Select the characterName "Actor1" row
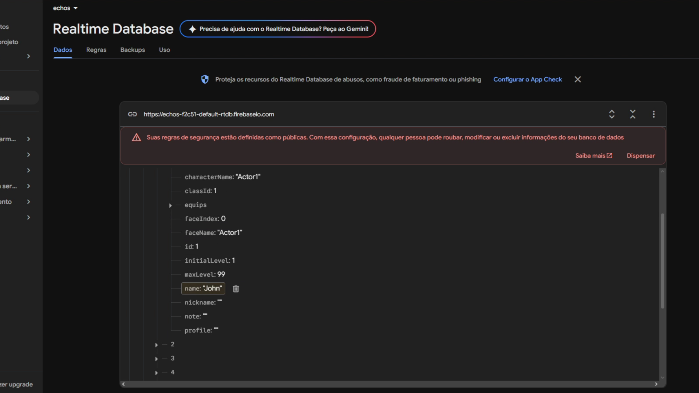Screen dimensions: 699x393 [222, 177]
